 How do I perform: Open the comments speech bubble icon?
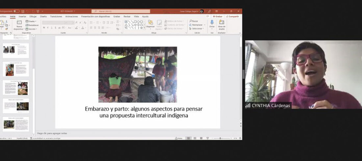[208, 16]
